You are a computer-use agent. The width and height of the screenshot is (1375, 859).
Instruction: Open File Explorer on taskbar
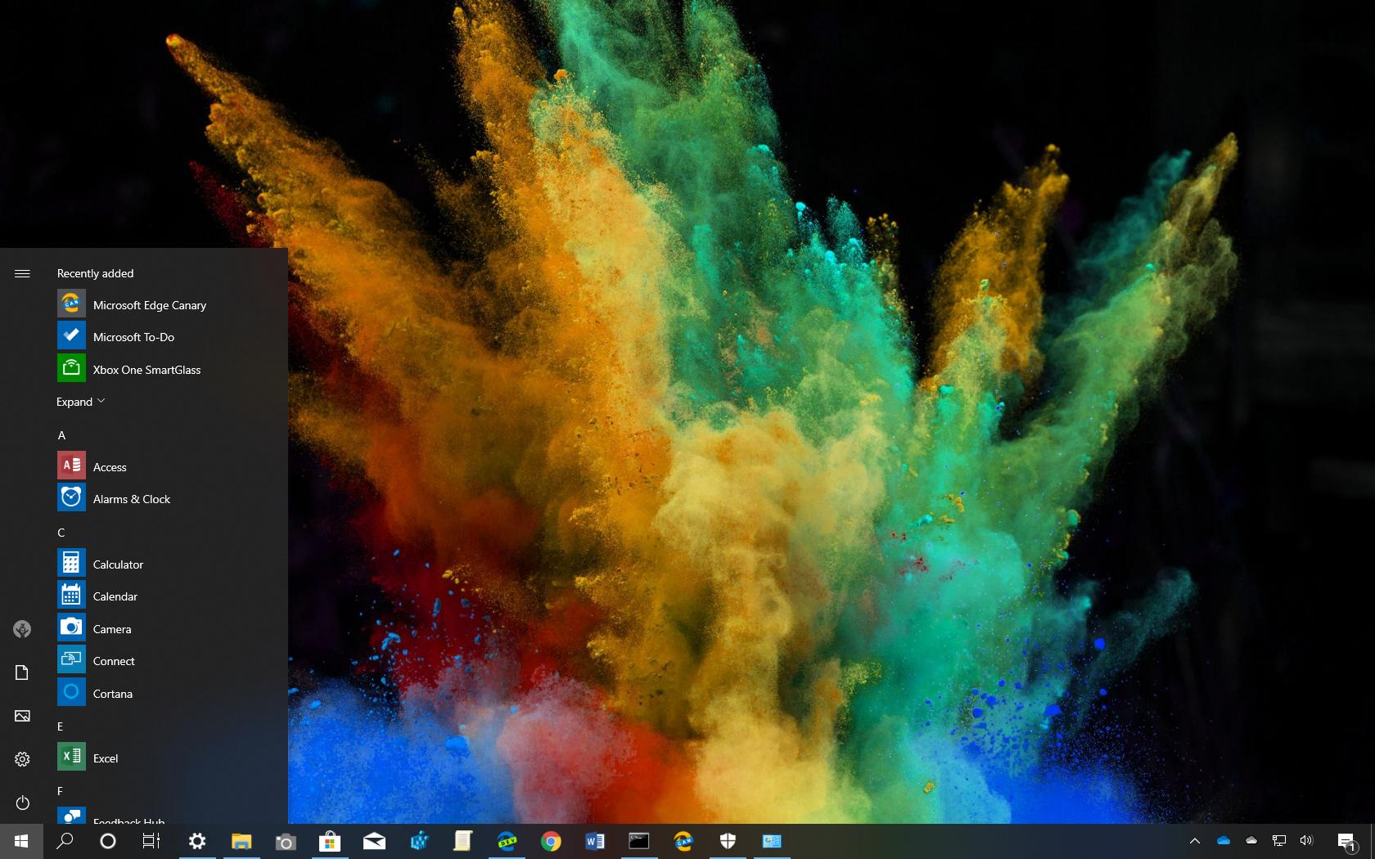click(241, 841)
